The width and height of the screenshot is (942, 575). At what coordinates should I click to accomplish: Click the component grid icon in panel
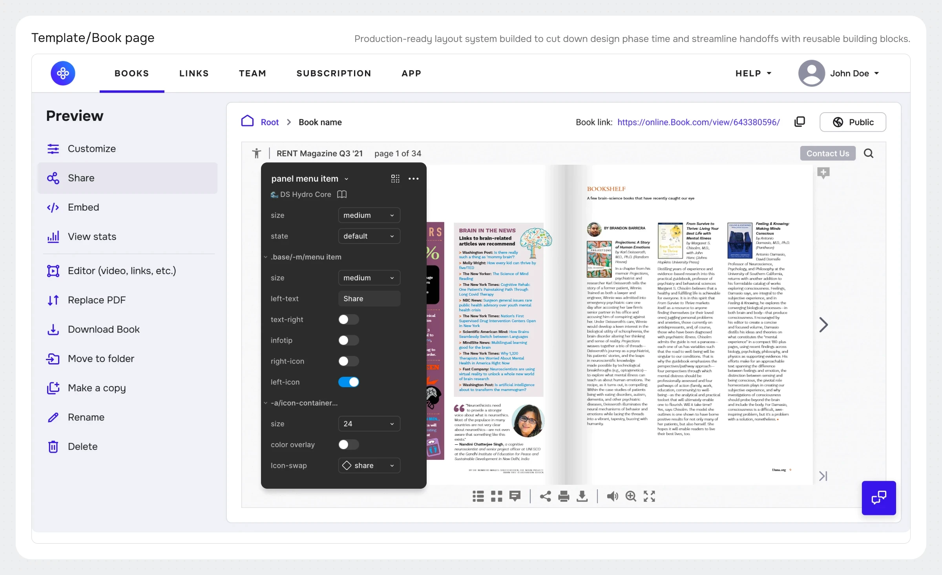tap(395, 179)
